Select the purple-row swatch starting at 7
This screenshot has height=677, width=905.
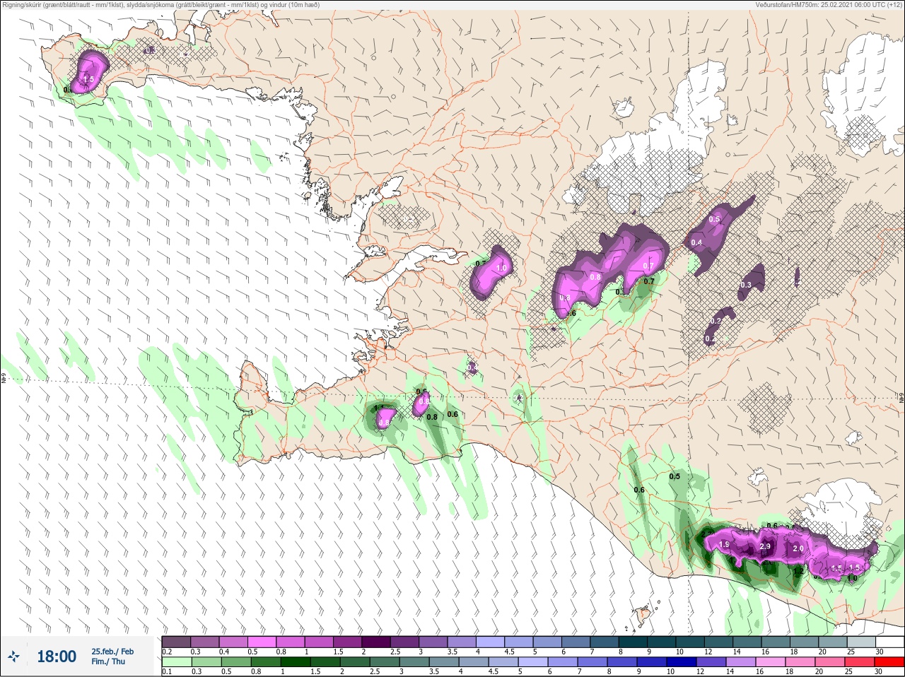coord(606,642)
